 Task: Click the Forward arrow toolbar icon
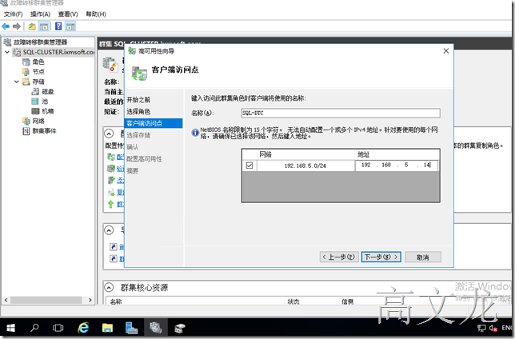pyautogui.click(x=17, y=26)
